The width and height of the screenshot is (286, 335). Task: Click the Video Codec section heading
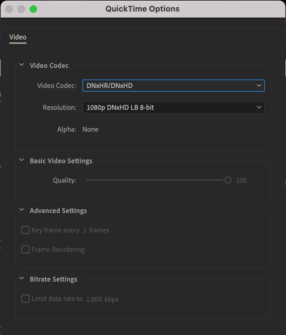[49, 66]
